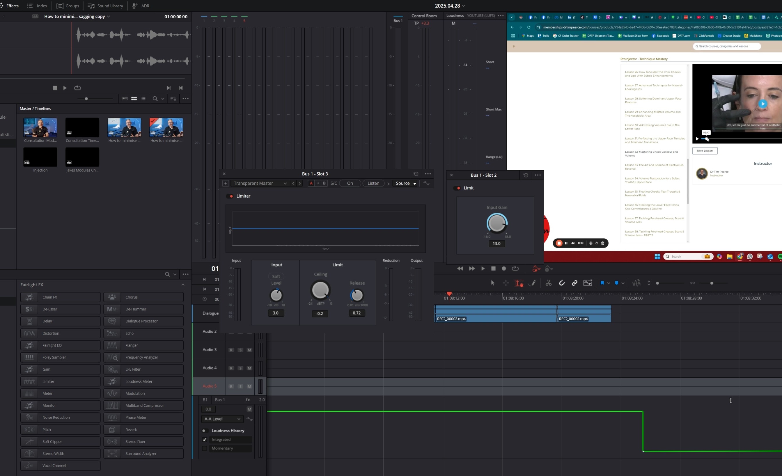Toggle the Soft input button
The height and width of the screenshot is (476, 782).
(x=276, y=276)
